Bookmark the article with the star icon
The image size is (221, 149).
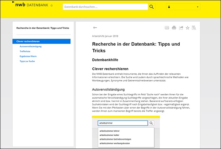(x=187, y=28)
